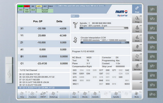163x103 pixels.
Task: Click the red STOP indicator
Action: pyautogui.click(x=27, y=6)
